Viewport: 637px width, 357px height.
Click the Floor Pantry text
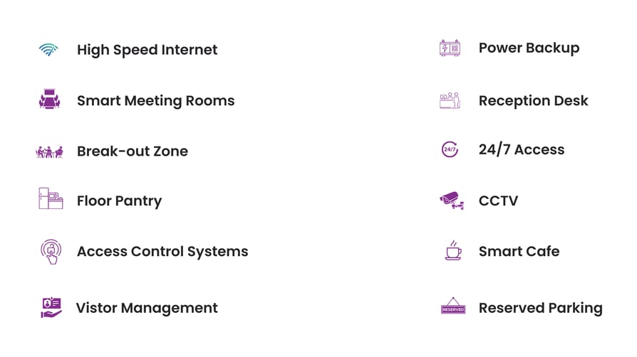coord(119,201)
